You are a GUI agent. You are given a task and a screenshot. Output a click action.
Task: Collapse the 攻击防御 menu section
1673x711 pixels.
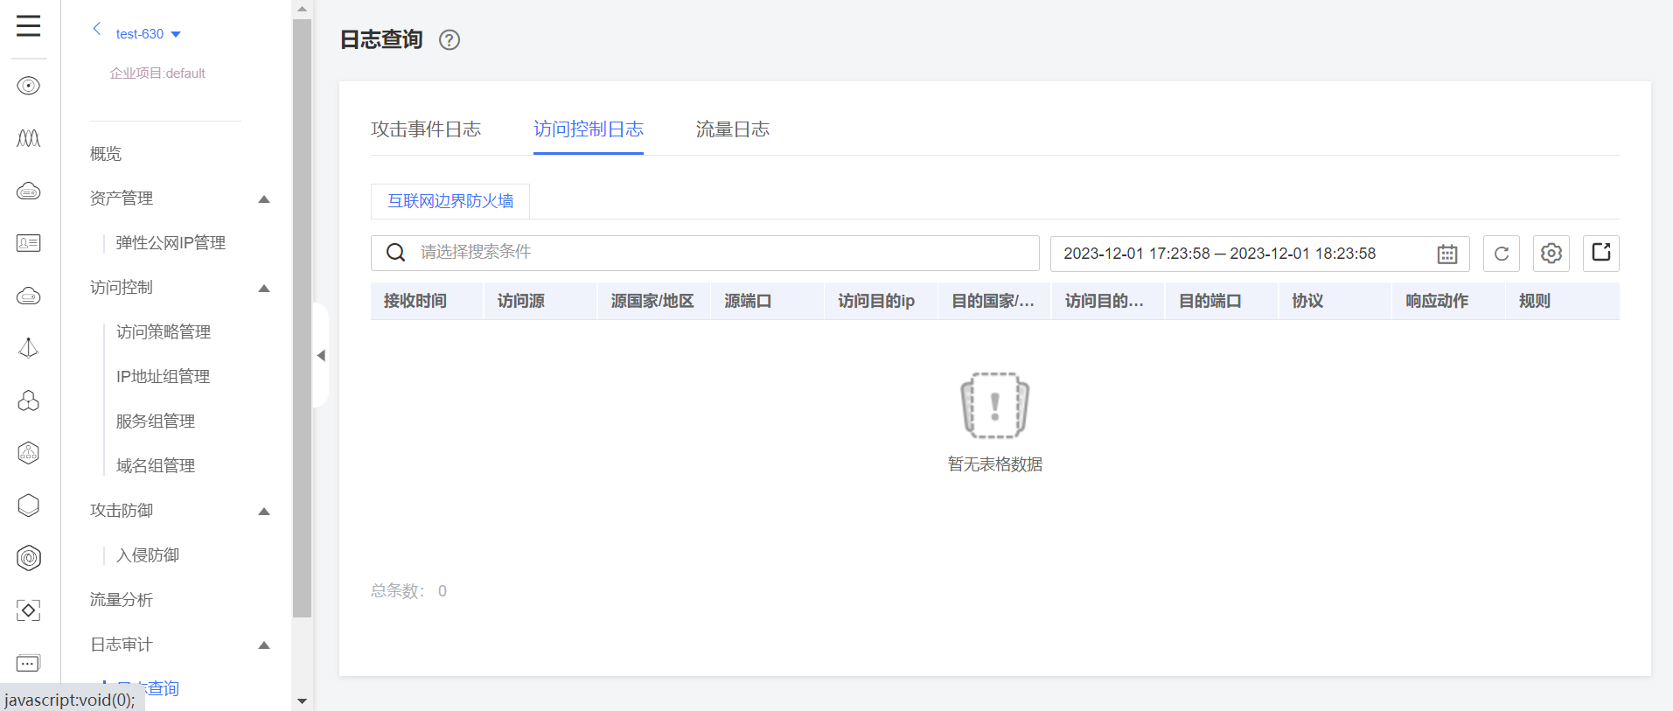coord(263,512)
